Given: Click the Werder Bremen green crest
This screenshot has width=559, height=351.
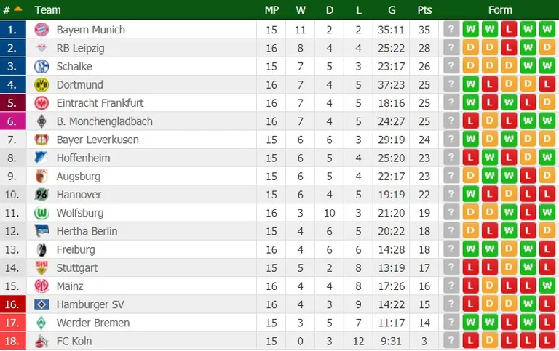Looking at the screenshot, I should [41, 323].
